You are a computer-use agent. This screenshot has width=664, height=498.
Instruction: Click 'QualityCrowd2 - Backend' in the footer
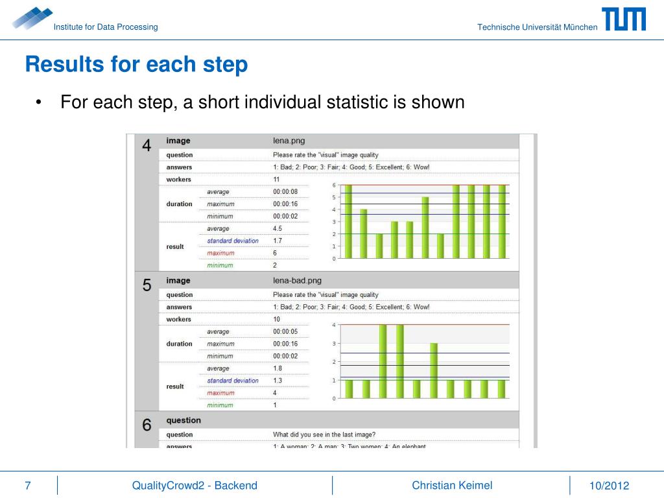click(195, 485)
